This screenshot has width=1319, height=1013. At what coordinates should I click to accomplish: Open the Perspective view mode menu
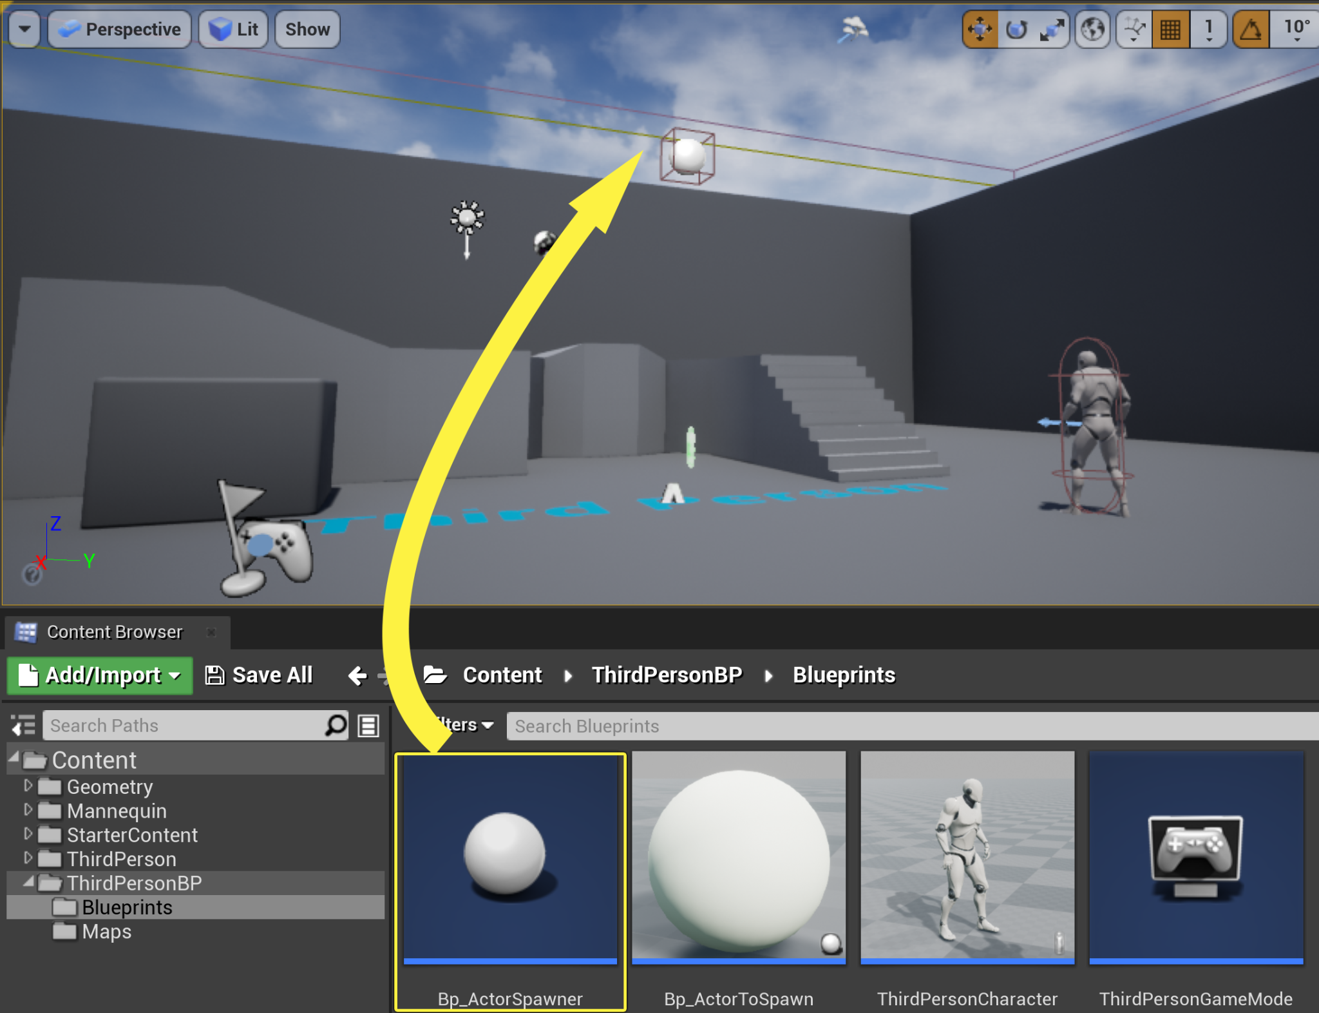(x=120, y=29)
